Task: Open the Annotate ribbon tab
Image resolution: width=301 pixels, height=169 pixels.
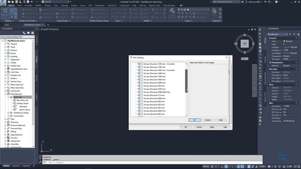Action: 28,6
